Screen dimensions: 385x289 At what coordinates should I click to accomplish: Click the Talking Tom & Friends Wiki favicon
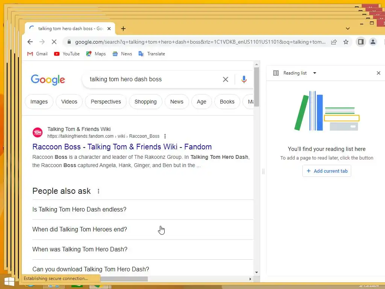pos(38,132)
